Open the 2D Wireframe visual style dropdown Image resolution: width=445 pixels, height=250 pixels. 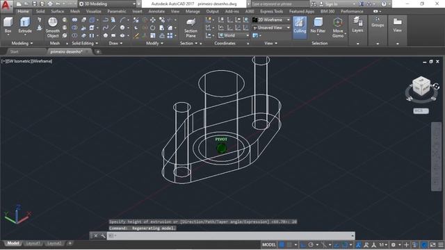click(271, 20)
